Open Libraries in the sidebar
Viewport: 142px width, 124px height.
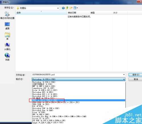pos(7,36)
